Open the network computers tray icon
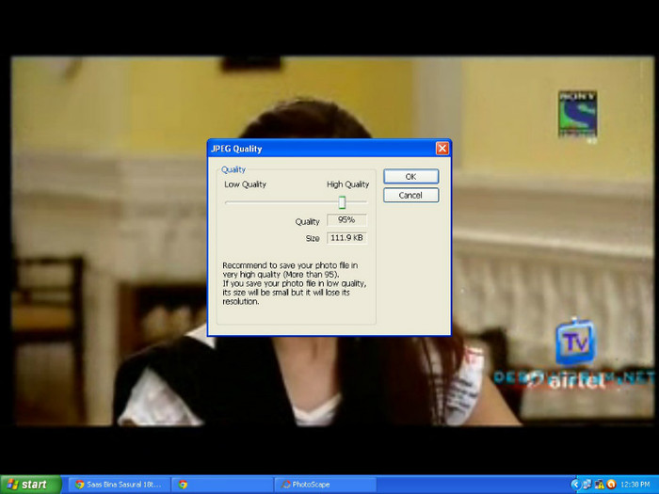The height and width of the screenshot is (494, 659). tap(587, 485)
